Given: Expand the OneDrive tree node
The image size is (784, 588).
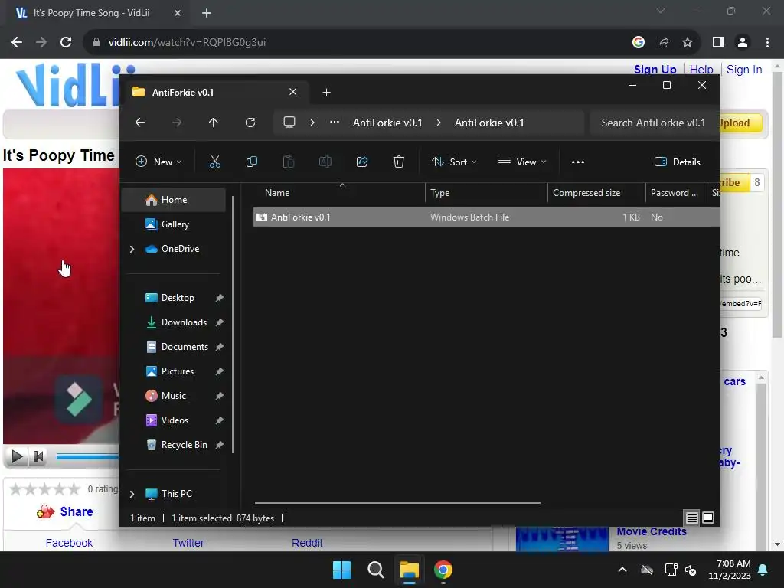Looking at the screenshot, I should [132, 249].
